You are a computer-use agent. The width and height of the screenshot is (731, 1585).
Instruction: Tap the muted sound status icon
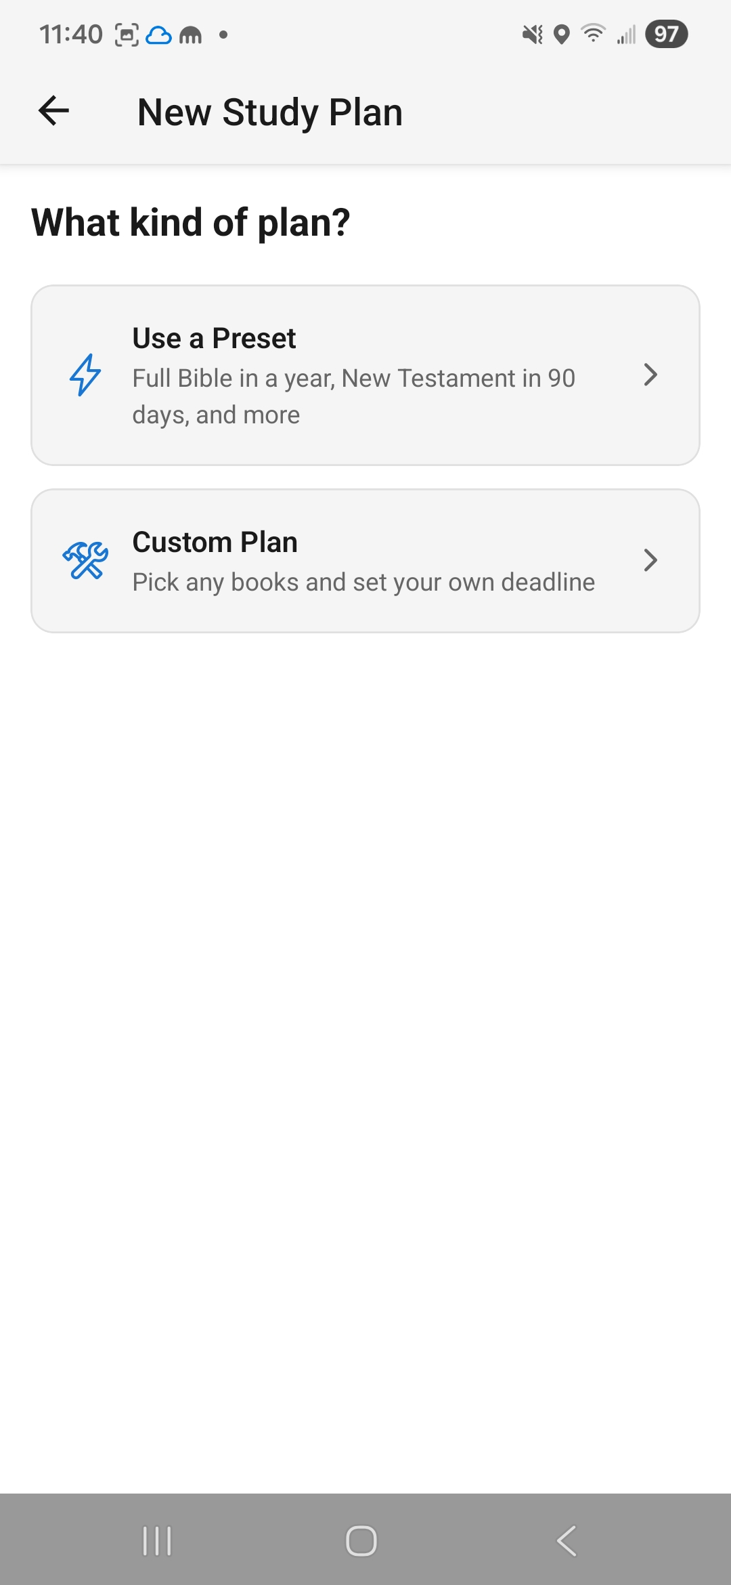(533, 34)
